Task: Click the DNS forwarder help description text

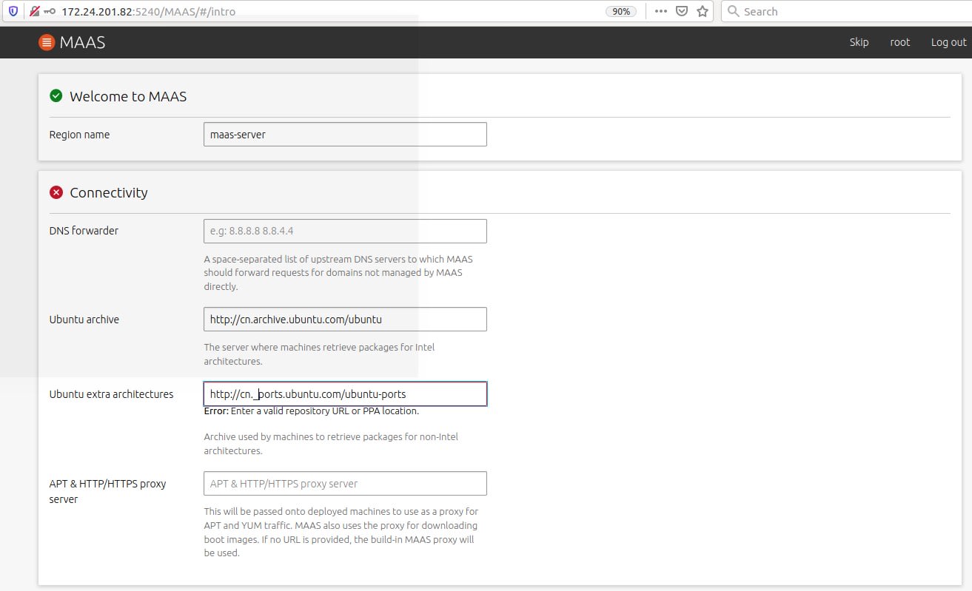Action: [x=338, y=273]
